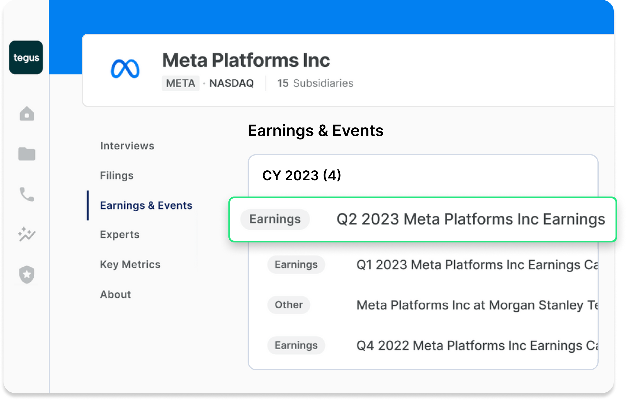The image size is (628, 400).
Task: Click the META ticker badge
Action: (x=180, y=83)
